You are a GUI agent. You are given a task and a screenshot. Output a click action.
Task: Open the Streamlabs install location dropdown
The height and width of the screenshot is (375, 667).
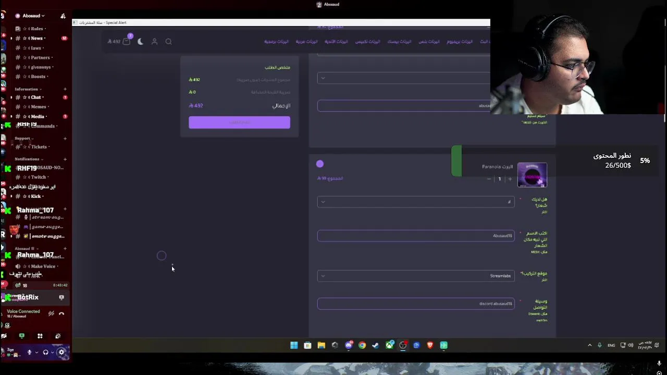(x=416, y=276)
